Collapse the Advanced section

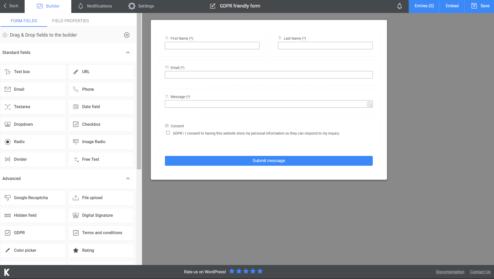128,178
